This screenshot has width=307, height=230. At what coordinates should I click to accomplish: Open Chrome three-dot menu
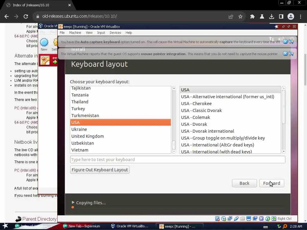pyautogui.click(x=300, y=16)
